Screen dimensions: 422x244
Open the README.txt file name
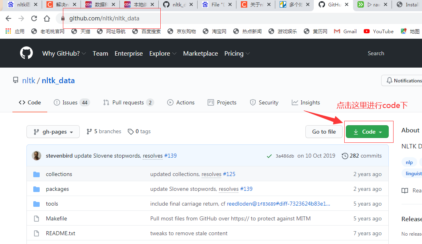(x=61, y=233)
